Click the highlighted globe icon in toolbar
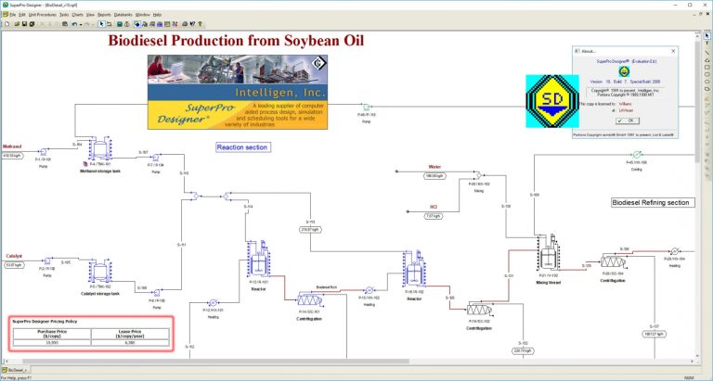The width and height of the screenshot is (713, 381). [x=136, y=23]
